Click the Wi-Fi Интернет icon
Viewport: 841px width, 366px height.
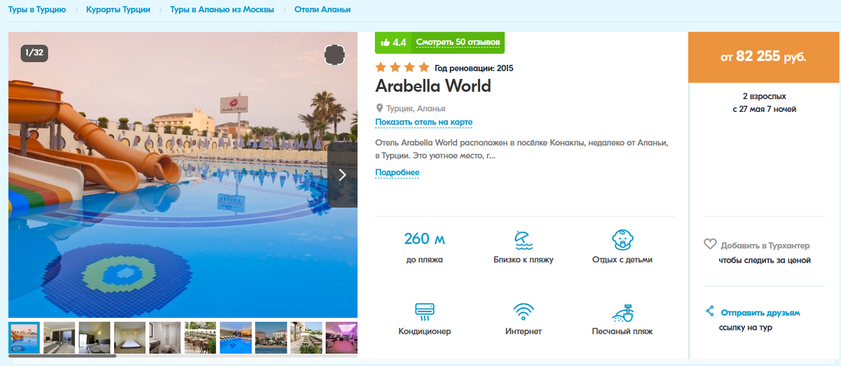(523, 311)
